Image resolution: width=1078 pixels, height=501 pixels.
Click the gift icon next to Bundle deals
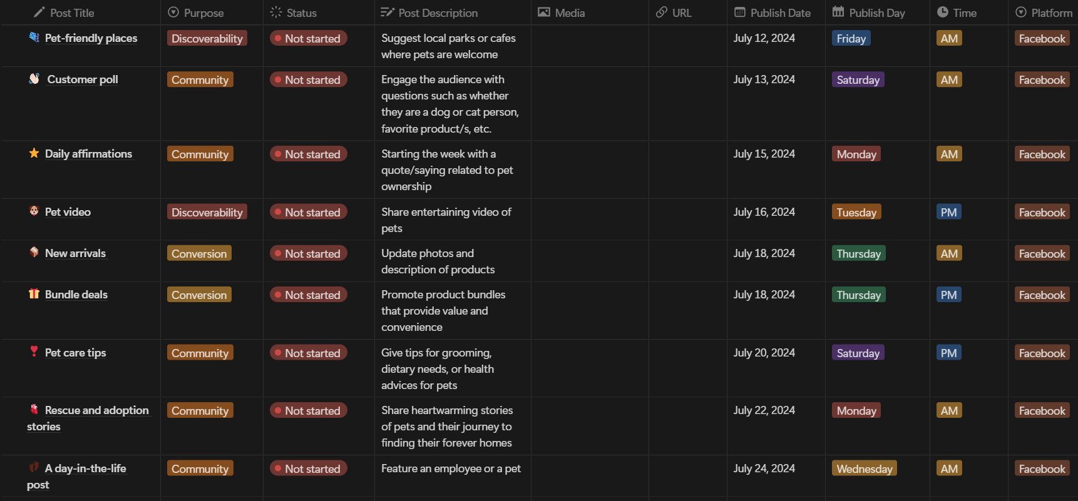[x=34, y=294]
